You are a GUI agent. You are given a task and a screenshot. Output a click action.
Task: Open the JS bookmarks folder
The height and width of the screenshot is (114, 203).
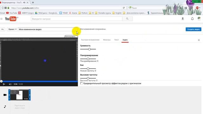tap(91, 13)
